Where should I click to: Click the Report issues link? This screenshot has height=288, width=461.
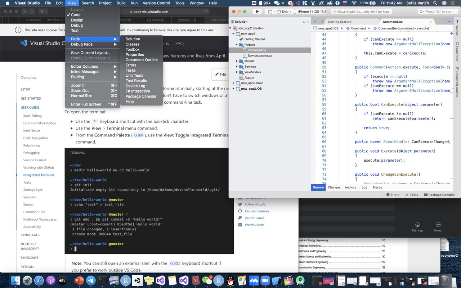click(x=254, y=218)
